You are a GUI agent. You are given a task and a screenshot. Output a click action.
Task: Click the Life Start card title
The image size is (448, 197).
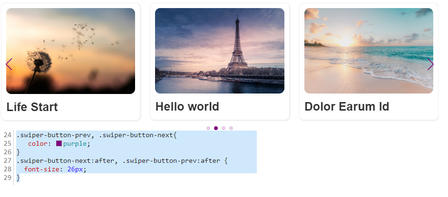click(32, 107)
